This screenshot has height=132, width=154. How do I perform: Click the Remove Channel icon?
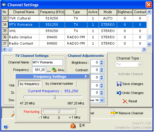pos(114,113)
